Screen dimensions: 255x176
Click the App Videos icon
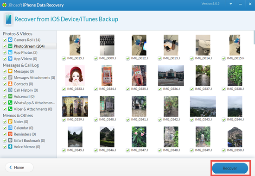click(x=10, y=58)
